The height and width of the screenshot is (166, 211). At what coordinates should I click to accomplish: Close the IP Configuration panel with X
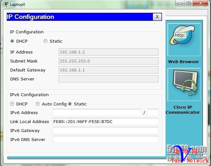pyautogui.click(x=157, y=17)
